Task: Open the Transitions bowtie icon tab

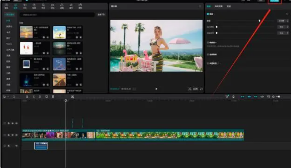Action: pos(53,6)
